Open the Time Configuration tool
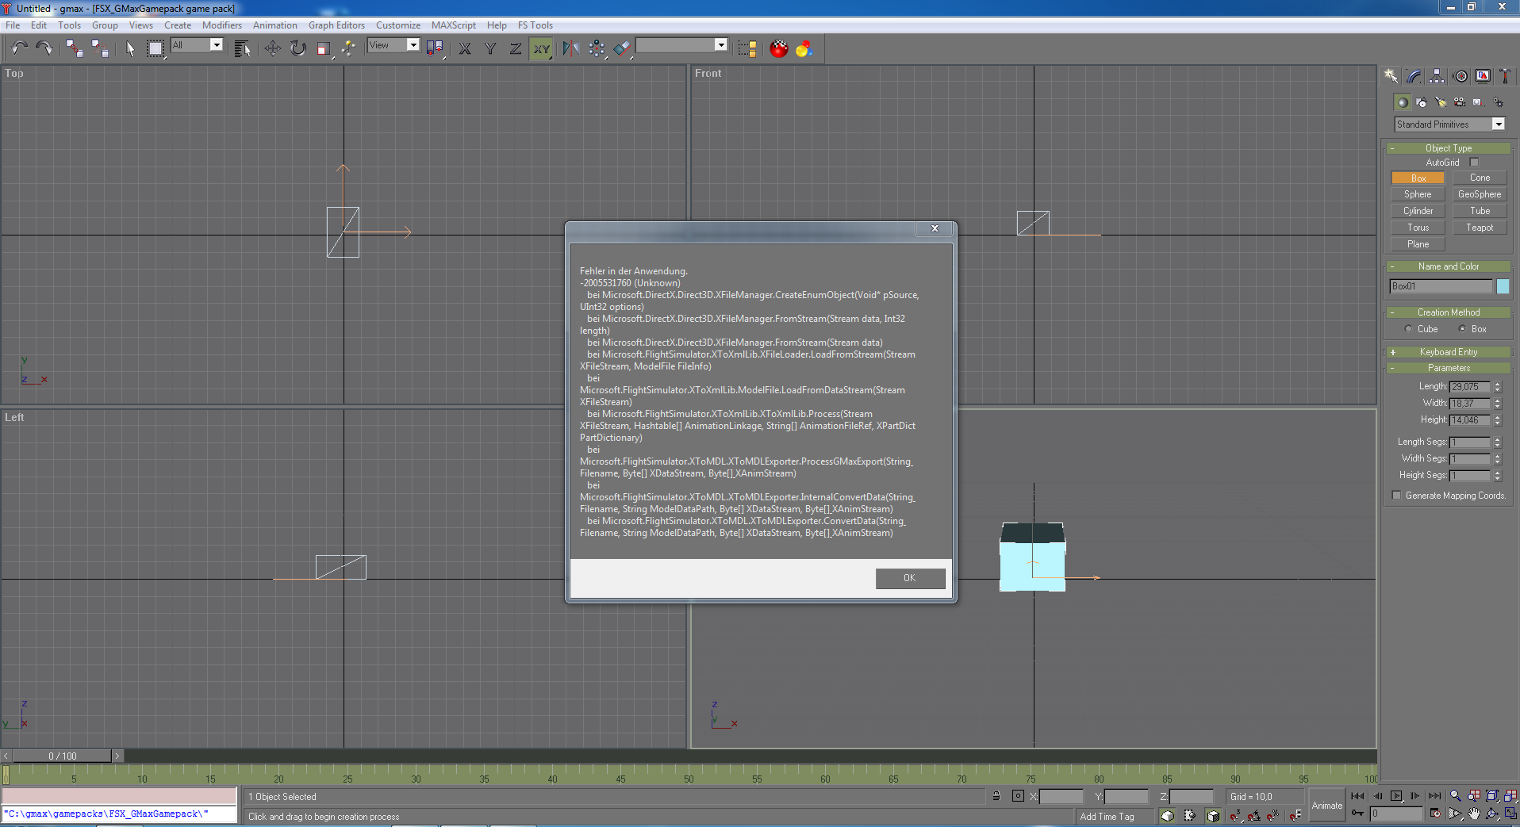The width and height of the screenshot is (1520, 827). tap(1435, 814)
